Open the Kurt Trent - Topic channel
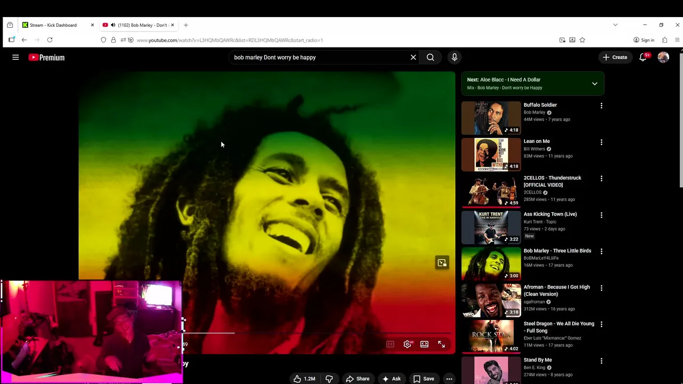The height and width of the screenshot is (384, 683). click(539, 222)
